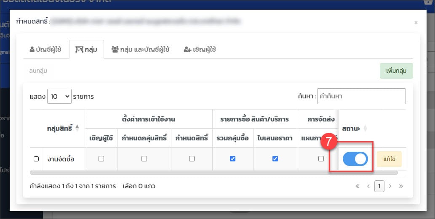The height and width of the screenshot is (219, 435).
Task: Go to the last page with » icon
Action: tap(401, 186)
